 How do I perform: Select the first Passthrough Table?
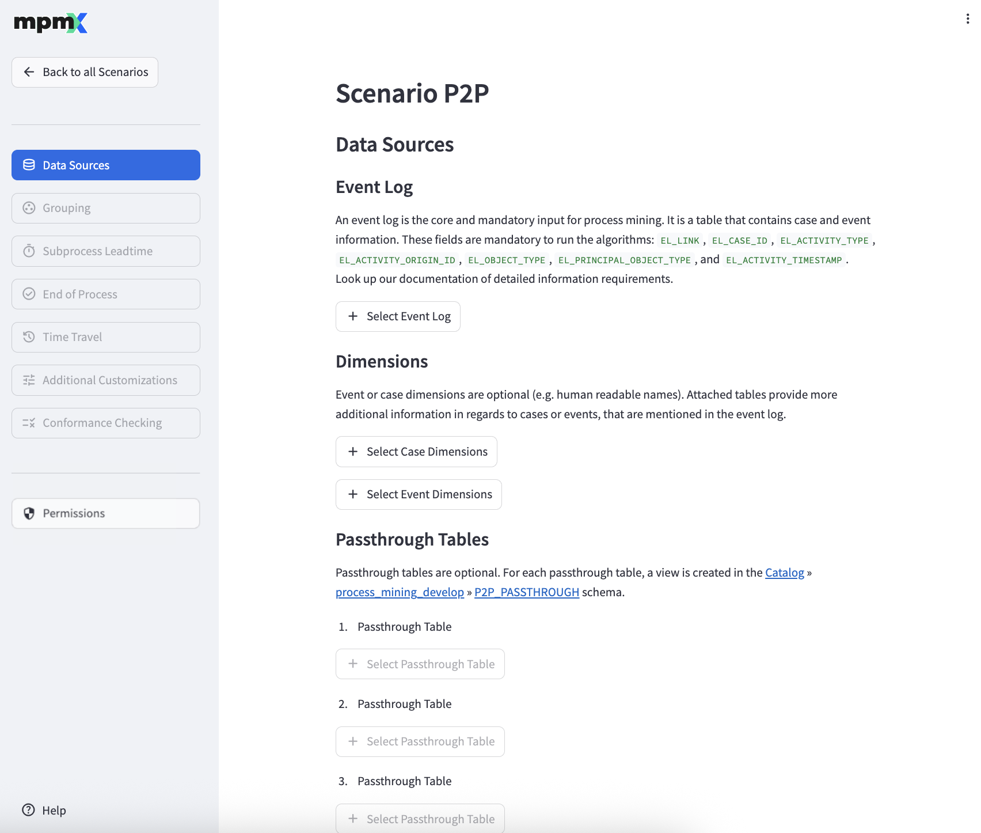420,664
